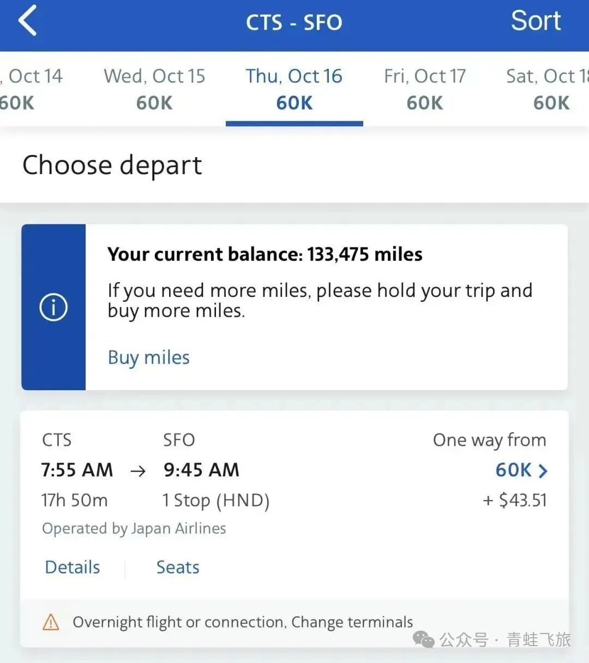This screenshot has height=663, width=589.
Task: Tap the current balance miles banner
Action: (x=265, y=254)
